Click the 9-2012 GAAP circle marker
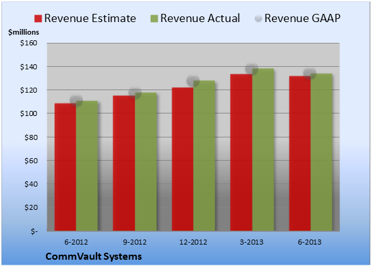 pos(135,93)
